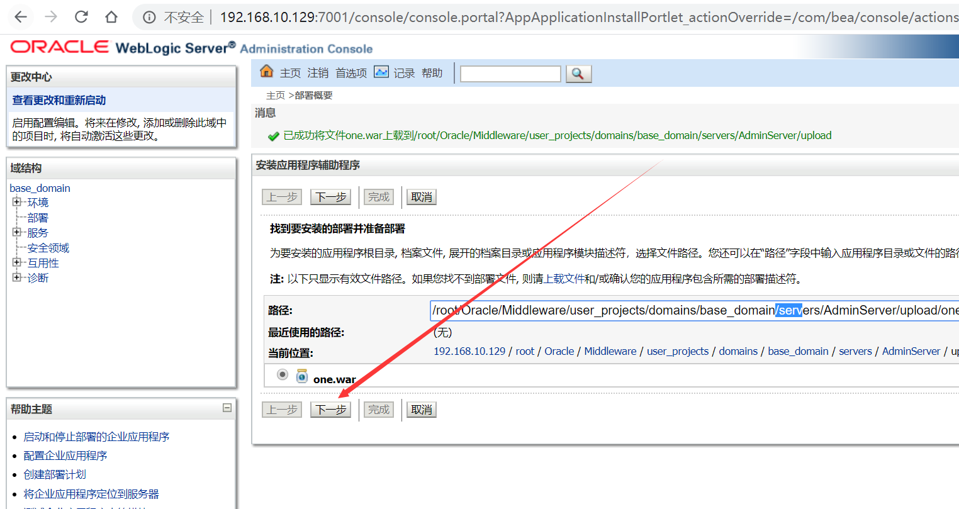959x509 pixels.
Task: Click the lower 完成 button
Action: pyautogui.click(x=378, y=410)
